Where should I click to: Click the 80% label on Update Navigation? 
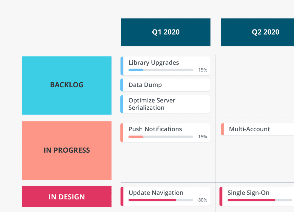tap(203, 200)
